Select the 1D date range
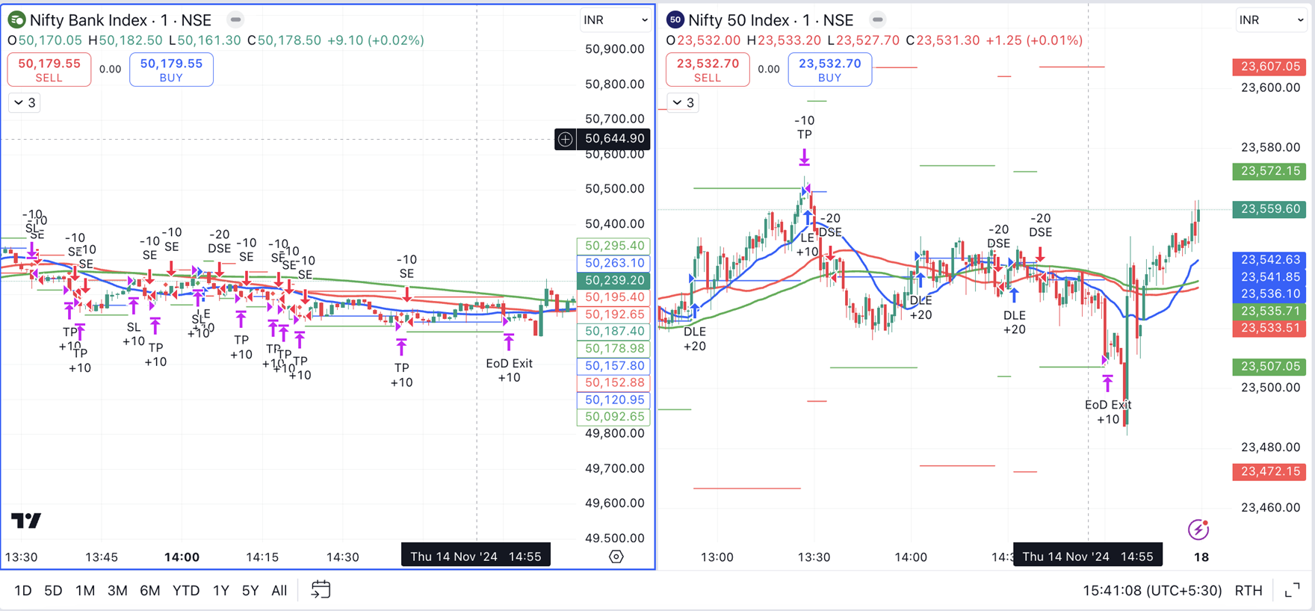1315x611 pixels. [23, 591]
